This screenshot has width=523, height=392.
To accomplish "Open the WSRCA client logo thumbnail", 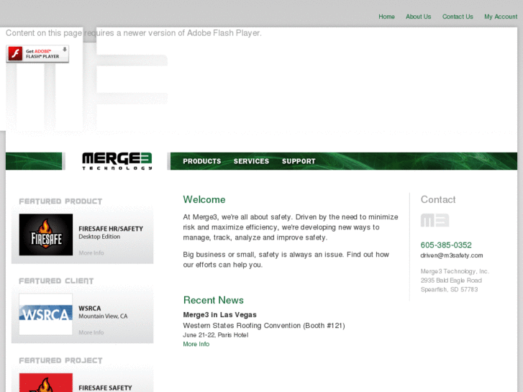I will point(46,314).
